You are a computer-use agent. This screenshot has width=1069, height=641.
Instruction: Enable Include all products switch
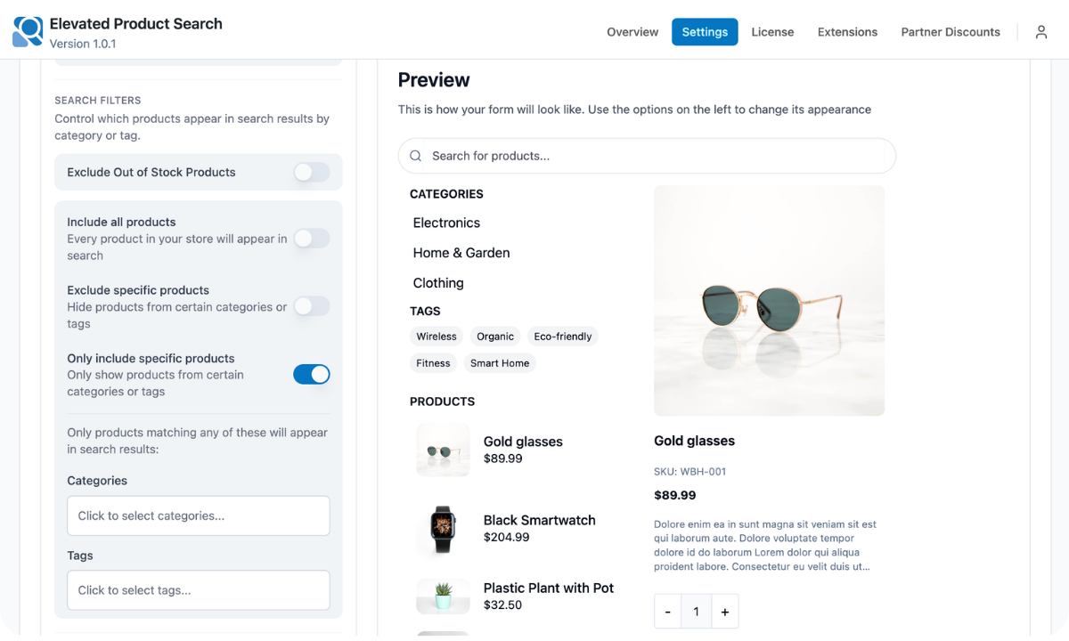pos(312,238)
